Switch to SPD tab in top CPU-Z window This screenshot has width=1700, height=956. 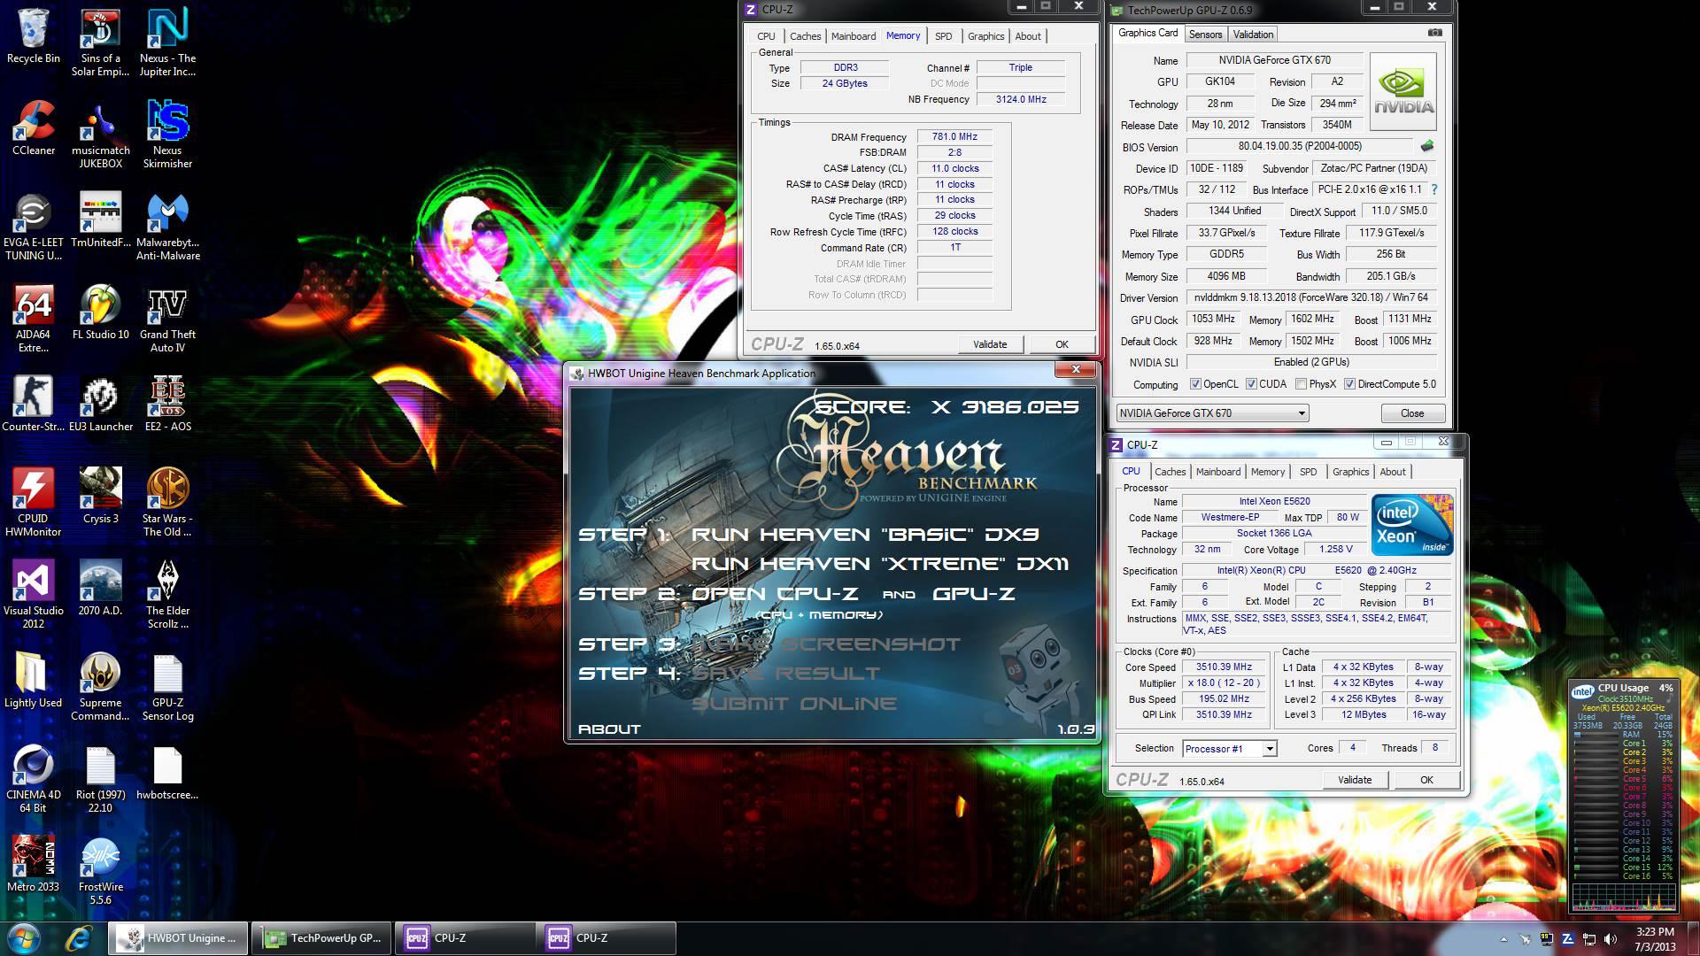click(x=943, y=36)
